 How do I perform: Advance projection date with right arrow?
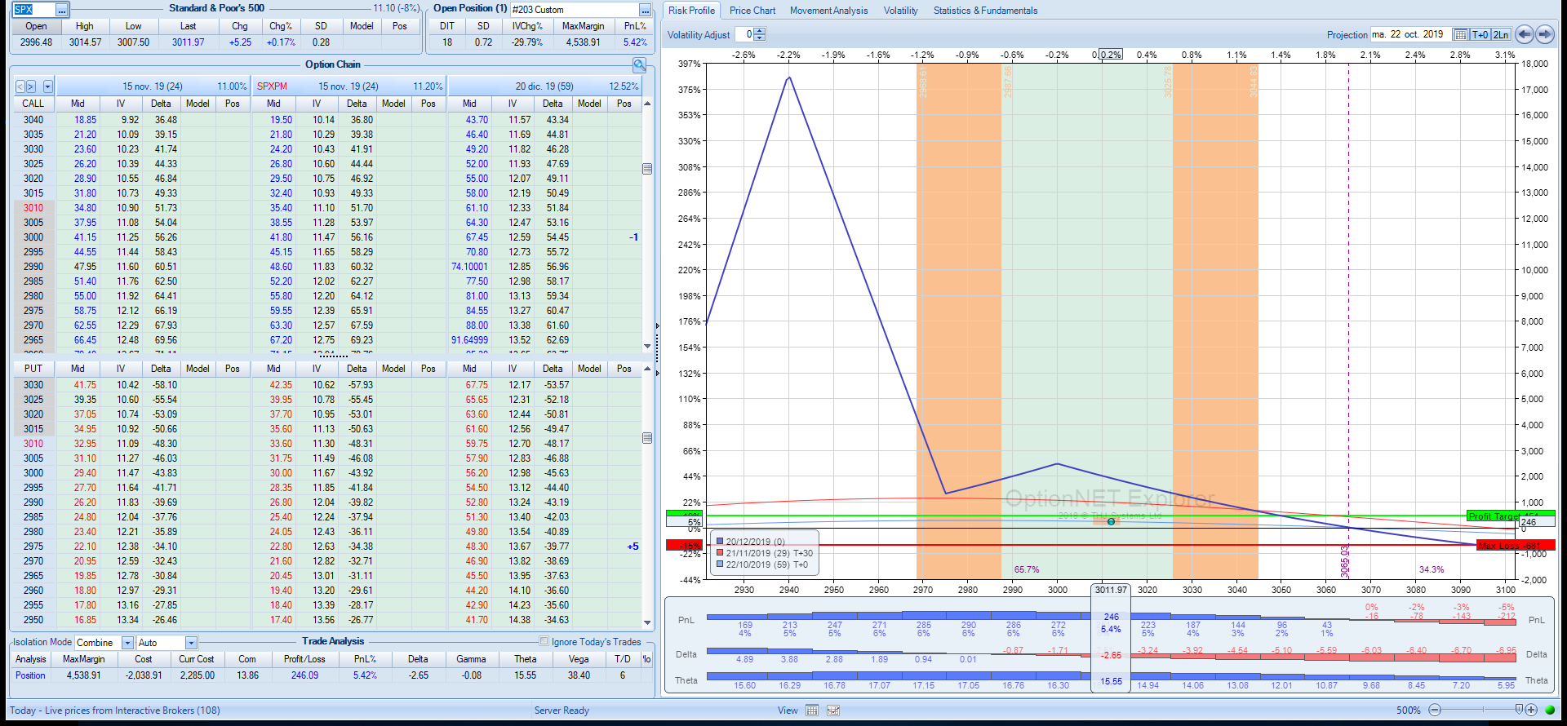tap(1545, 34)
